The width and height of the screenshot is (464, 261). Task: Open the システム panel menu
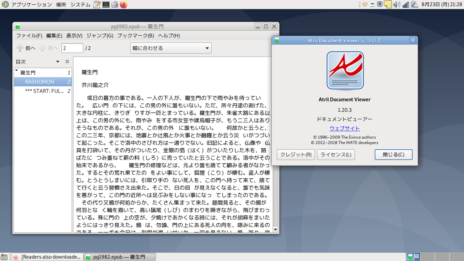click(x=80, y=5)
